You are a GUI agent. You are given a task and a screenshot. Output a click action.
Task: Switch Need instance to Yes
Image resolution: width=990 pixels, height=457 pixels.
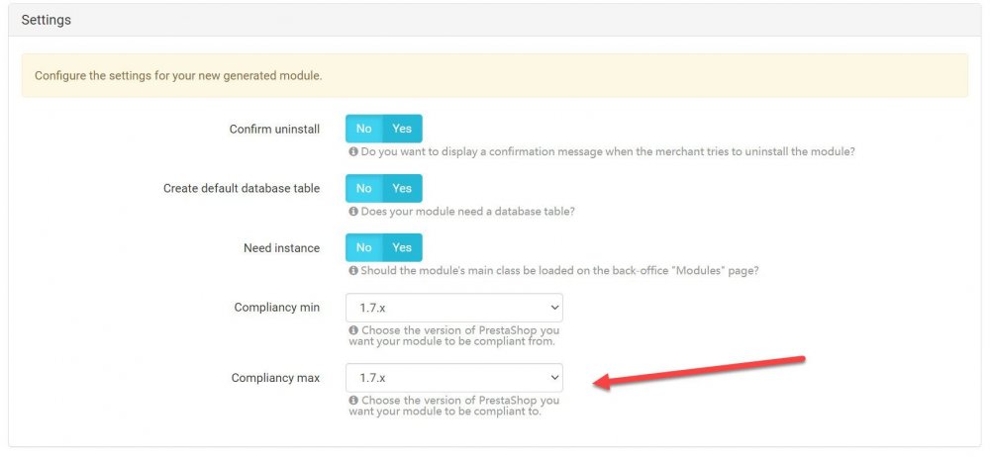click(402, 247)
